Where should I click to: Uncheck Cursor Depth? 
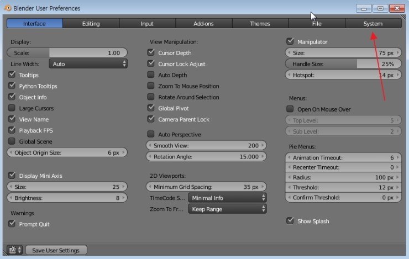(151, 52)
